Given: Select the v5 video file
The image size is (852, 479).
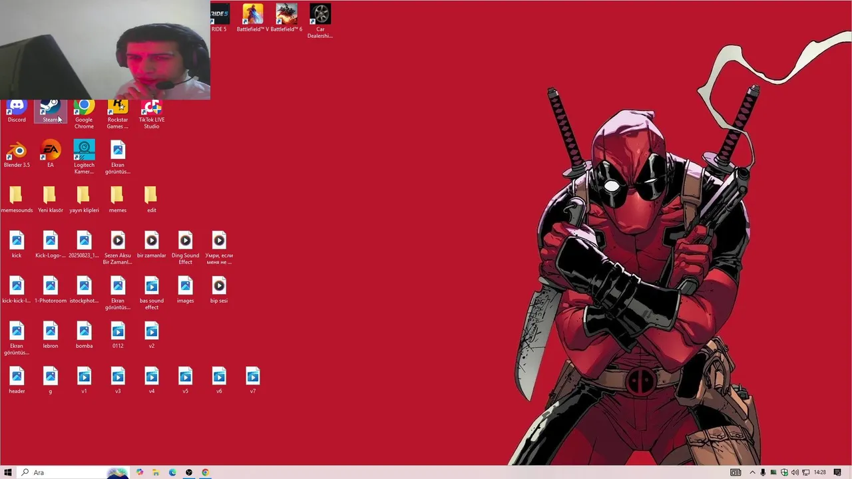Looking at the screenshot, I should [x=186, y=381].
